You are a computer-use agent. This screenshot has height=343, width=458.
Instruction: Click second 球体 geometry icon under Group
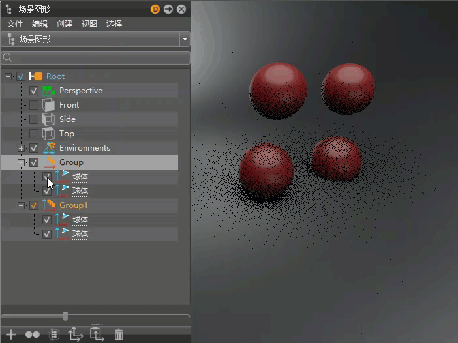62,191
